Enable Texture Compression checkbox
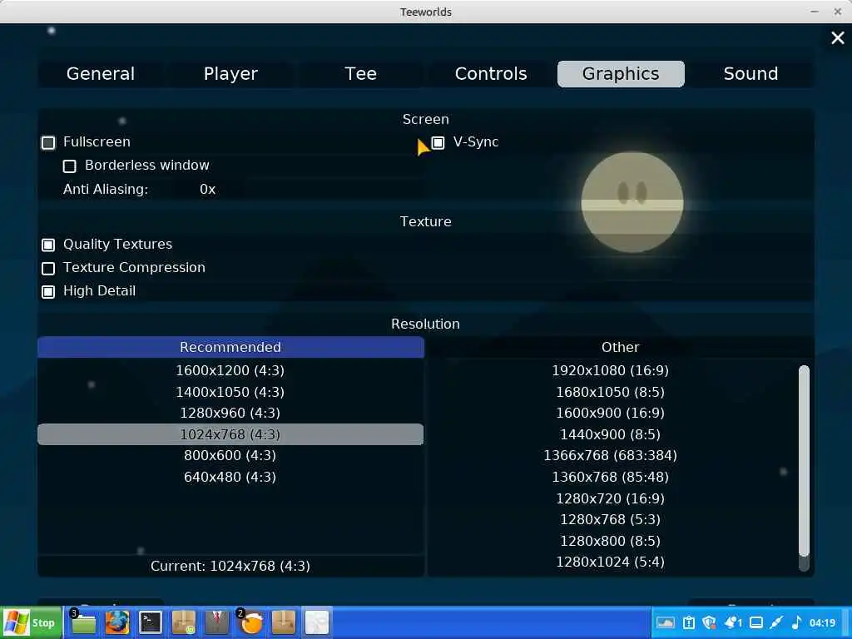Image resolution: width=852 pixels, height=639 pixels. click(48, 269)
